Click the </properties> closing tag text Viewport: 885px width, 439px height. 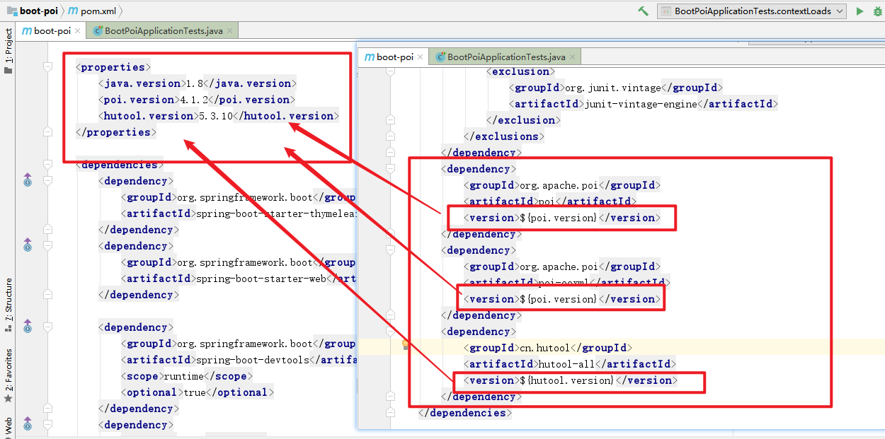tap(116, 132)
